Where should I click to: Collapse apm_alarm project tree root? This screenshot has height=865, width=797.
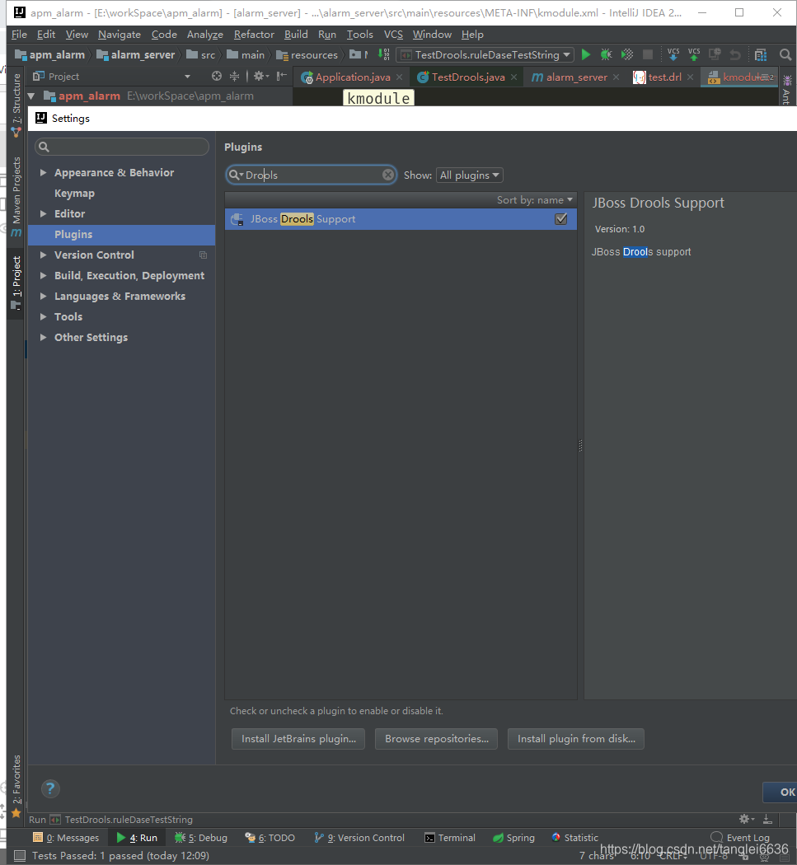coord(31,96)
